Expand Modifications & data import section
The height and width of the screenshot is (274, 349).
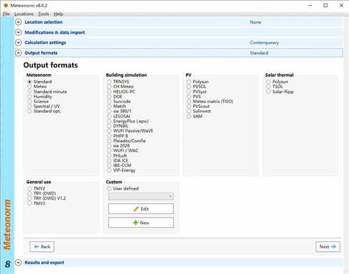point(18,32)
